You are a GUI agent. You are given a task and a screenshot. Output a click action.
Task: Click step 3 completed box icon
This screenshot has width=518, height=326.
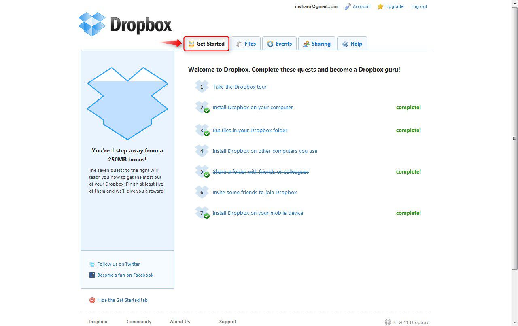point(202,130)
